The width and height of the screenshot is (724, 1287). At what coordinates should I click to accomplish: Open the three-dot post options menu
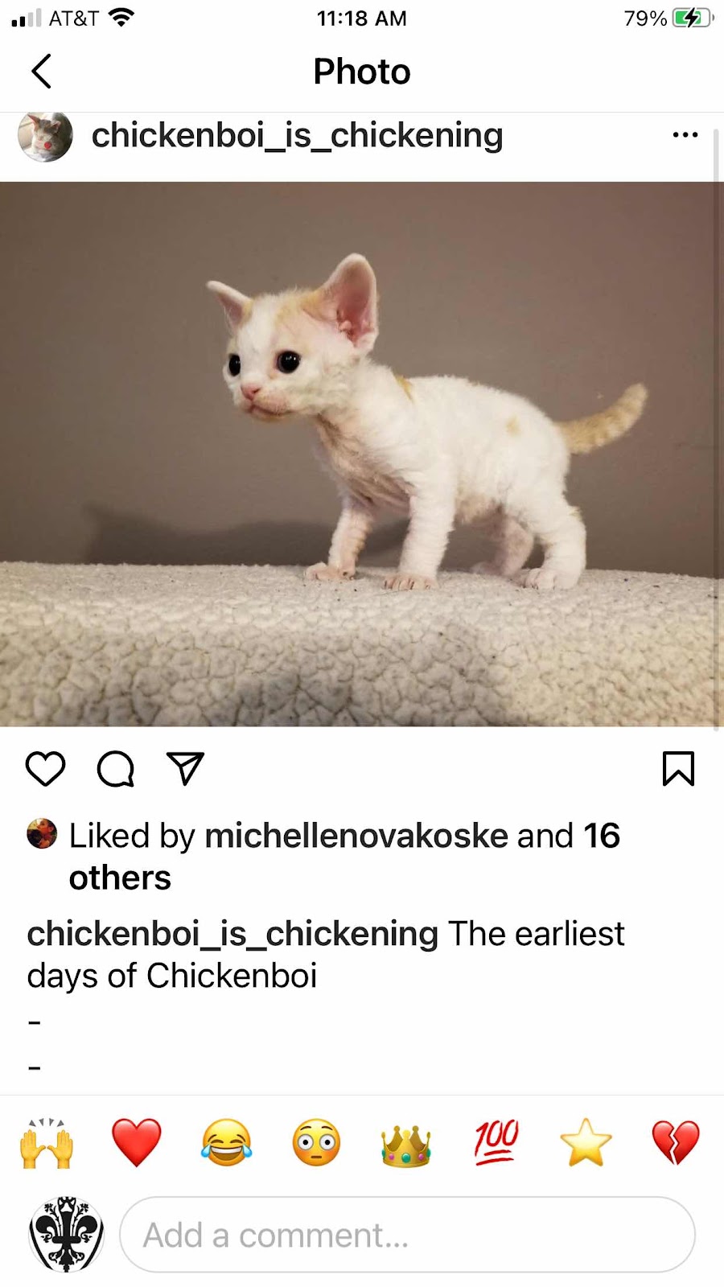tap(685, 135)
